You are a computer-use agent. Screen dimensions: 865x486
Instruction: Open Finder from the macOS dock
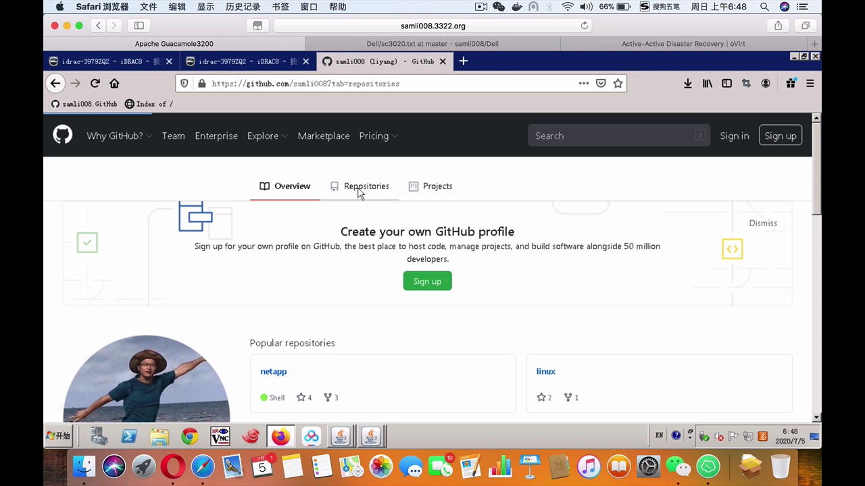pyautogui.click(x=84, y=466)
